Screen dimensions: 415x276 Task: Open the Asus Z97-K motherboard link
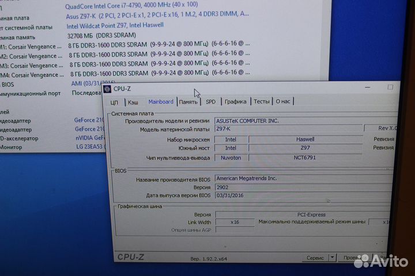[157, 15]
